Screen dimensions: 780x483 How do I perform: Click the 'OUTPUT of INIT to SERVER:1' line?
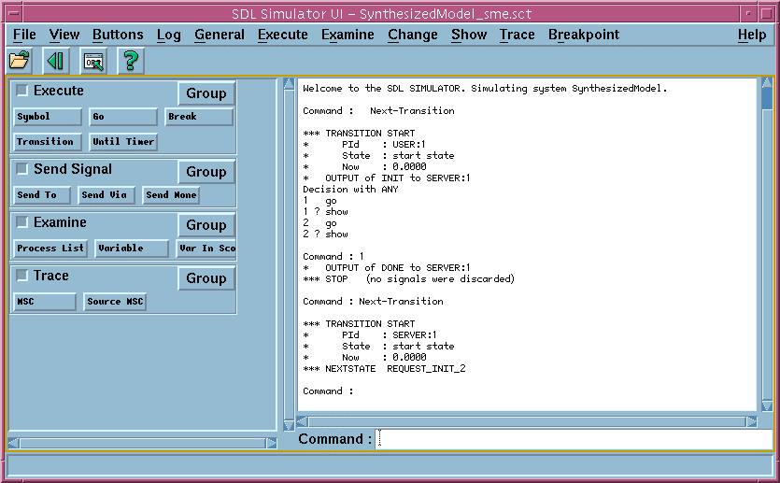[x=387, y=178]
